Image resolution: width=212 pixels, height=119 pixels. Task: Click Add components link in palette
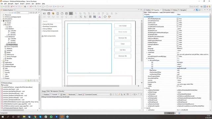coord(50,36)
